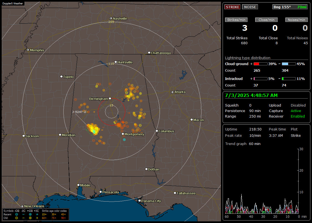Screen dimensions: 312x223
Task: Click the Nashville airport plane icon
Action: click(111, 18)
